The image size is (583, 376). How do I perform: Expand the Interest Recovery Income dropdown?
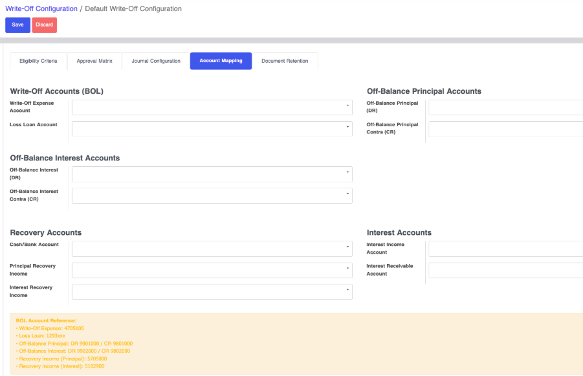[x=212, y=291]
